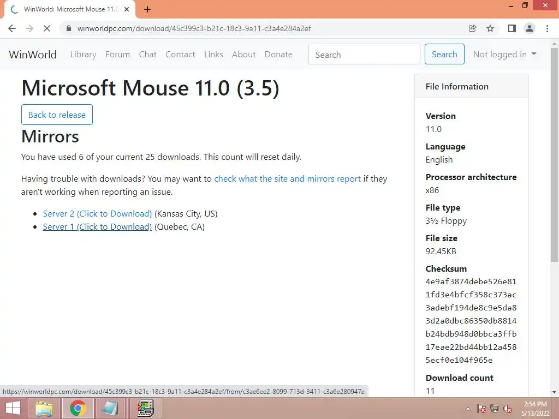Viewport: 559px width, 419px height.
Task: Select the Microsoft Mouse 11.0 (3.5) heading
Action: 150,88
